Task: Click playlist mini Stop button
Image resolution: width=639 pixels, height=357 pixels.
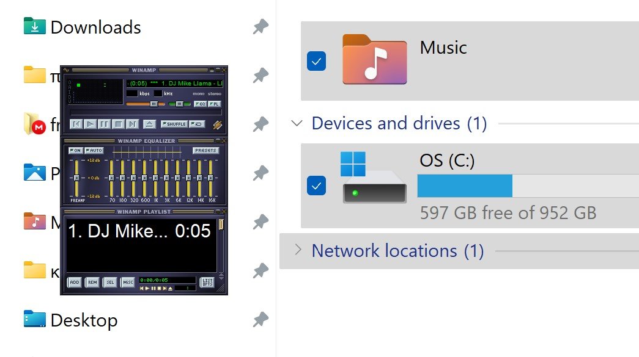Action: tap(159, 288)
